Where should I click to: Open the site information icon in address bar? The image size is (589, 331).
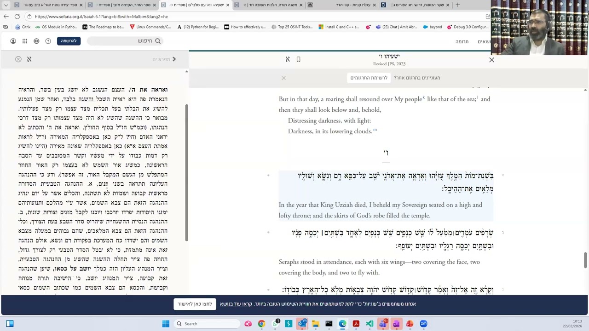(29, 17)
